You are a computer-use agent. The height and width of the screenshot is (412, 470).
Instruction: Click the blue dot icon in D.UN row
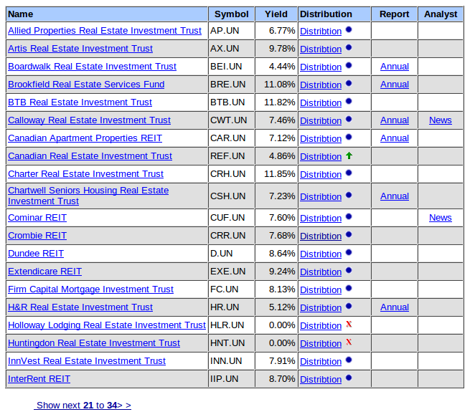[349, 252]
